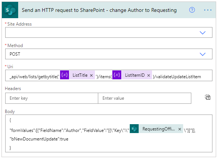Click the variable icon on ListItemID token
The image size is (218, 159).
[117, 75]
